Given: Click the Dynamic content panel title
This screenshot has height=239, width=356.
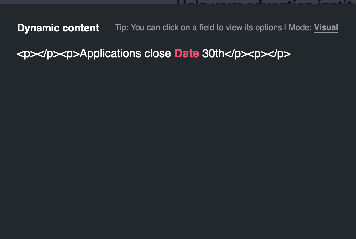Looking at the screenshot, I should 58,28.
